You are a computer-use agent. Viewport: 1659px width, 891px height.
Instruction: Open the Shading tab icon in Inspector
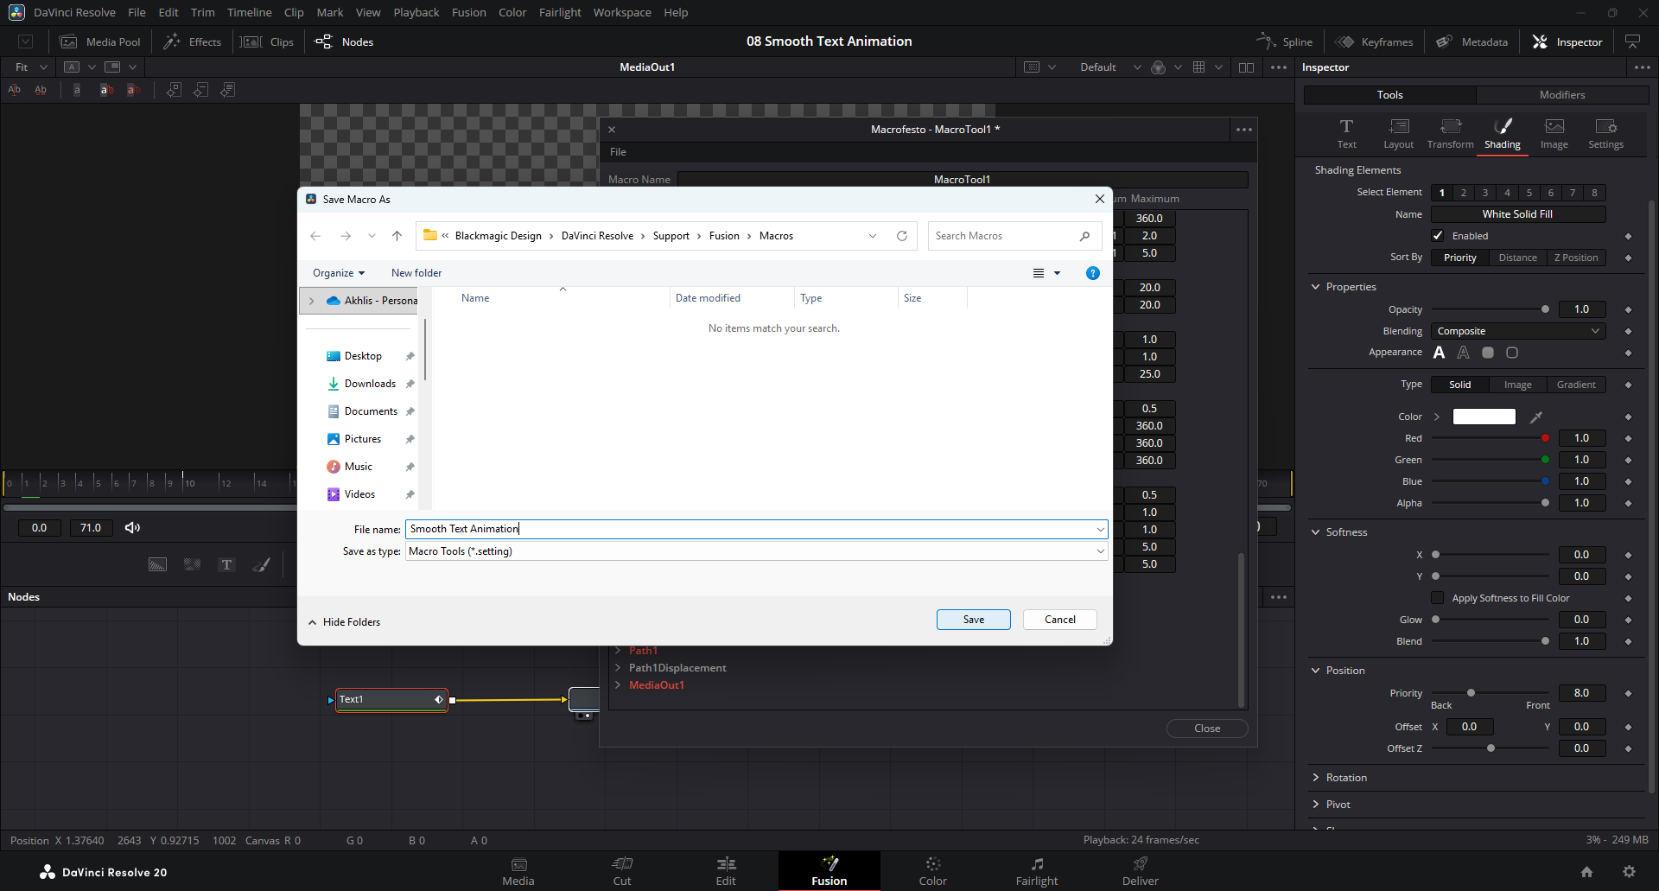pos(1502,133)
